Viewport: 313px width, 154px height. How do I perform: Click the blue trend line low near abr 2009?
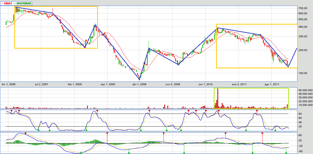pos(139,79)
